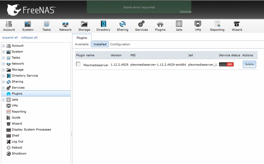Click the Services gear icon in toolbar
Viewport: 264px width, 164px height.
pyautogui.click(x=141, y=26)
